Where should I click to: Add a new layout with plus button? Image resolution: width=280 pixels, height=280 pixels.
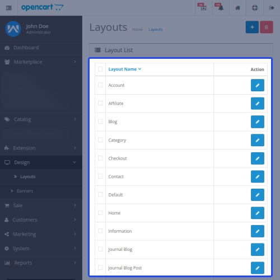(x=252, y=27)
